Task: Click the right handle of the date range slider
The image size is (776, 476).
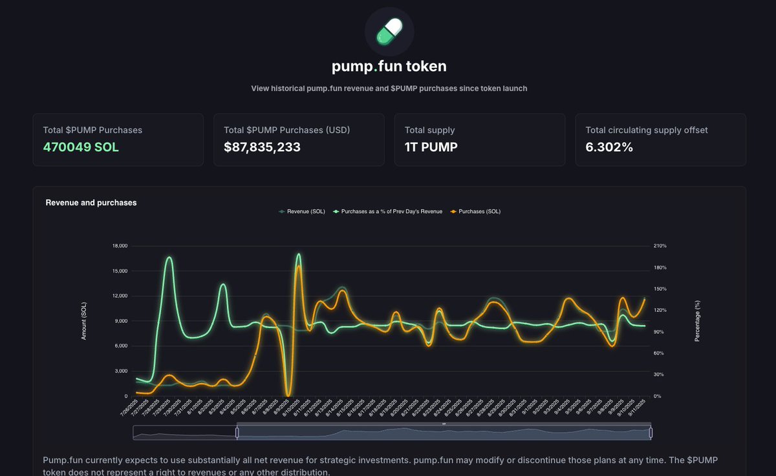Action: [x=651, y=433]
